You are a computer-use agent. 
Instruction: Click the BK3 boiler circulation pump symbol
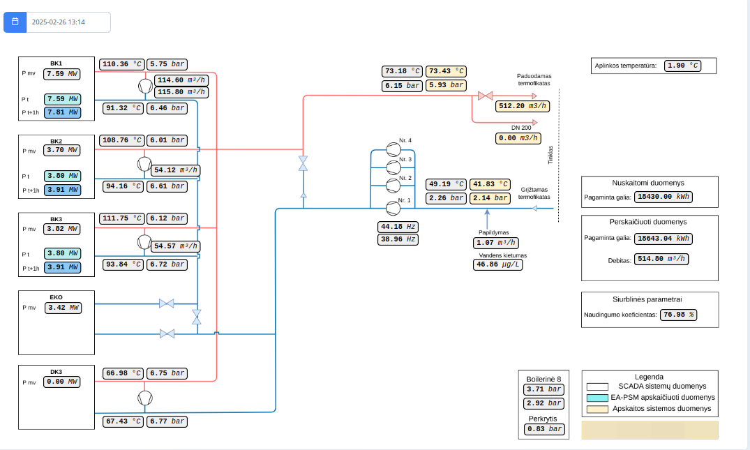click(x=144, y=241)
